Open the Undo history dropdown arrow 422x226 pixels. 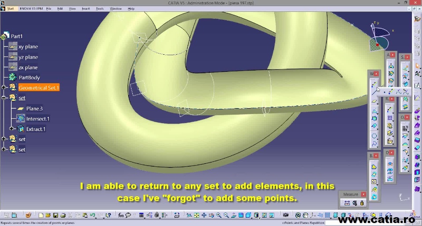(x=96, y=217)
